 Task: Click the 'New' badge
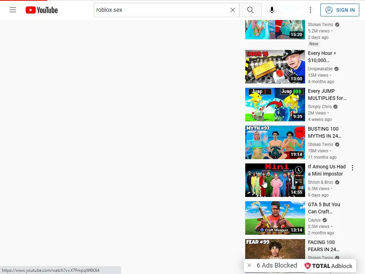[x=314, y=44]
